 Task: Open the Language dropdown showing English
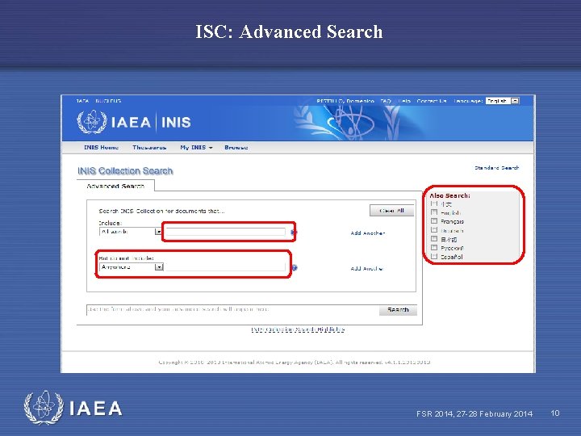[503, 101]
